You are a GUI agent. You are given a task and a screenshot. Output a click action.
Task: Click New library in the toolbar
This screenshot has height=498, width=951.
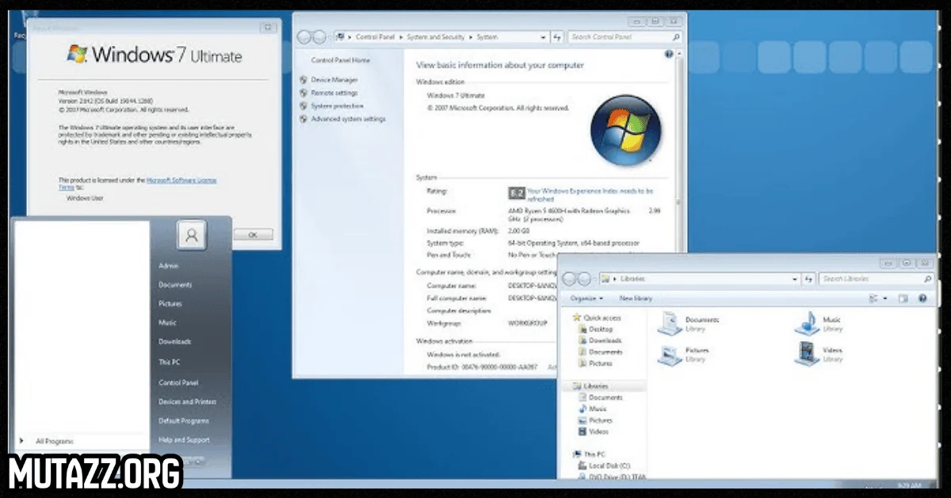636,298
